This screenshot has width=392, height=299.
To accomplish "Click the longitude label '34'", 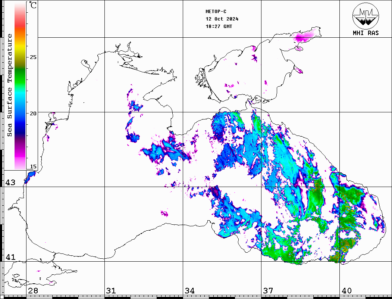I will (x=189, y=291).
